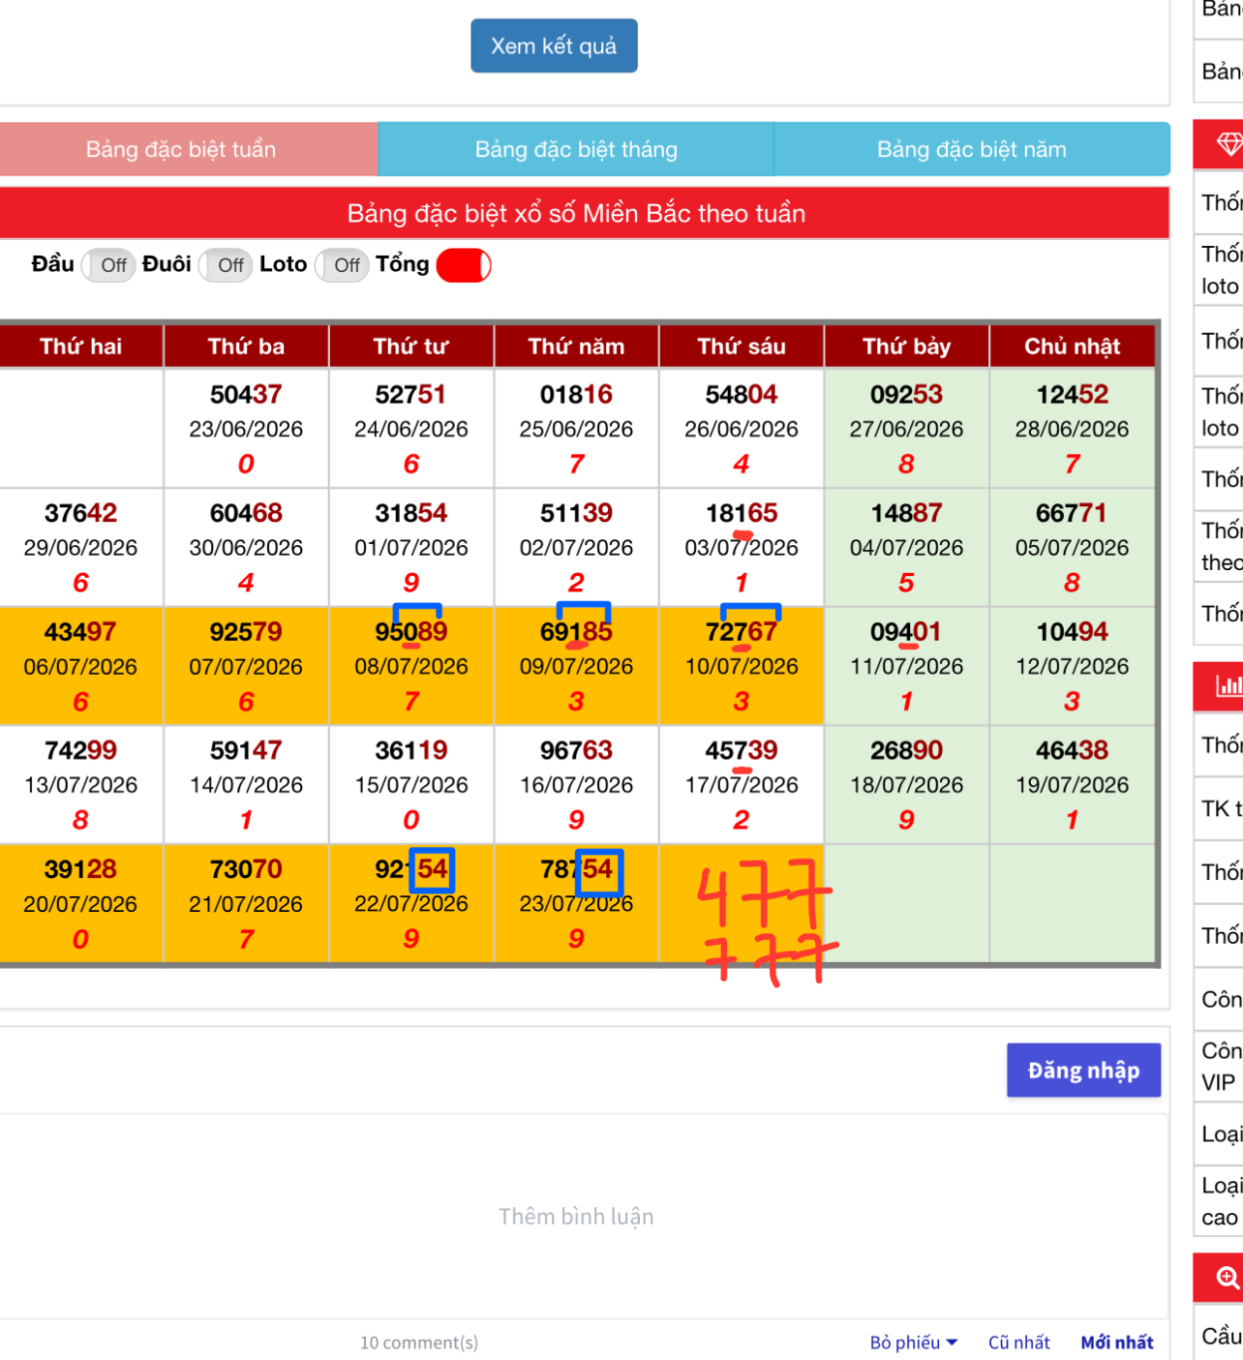The image size is (1243, 1360).
Task: Click the bar chart icon in the sidebar
Action: pos(1228,686)
